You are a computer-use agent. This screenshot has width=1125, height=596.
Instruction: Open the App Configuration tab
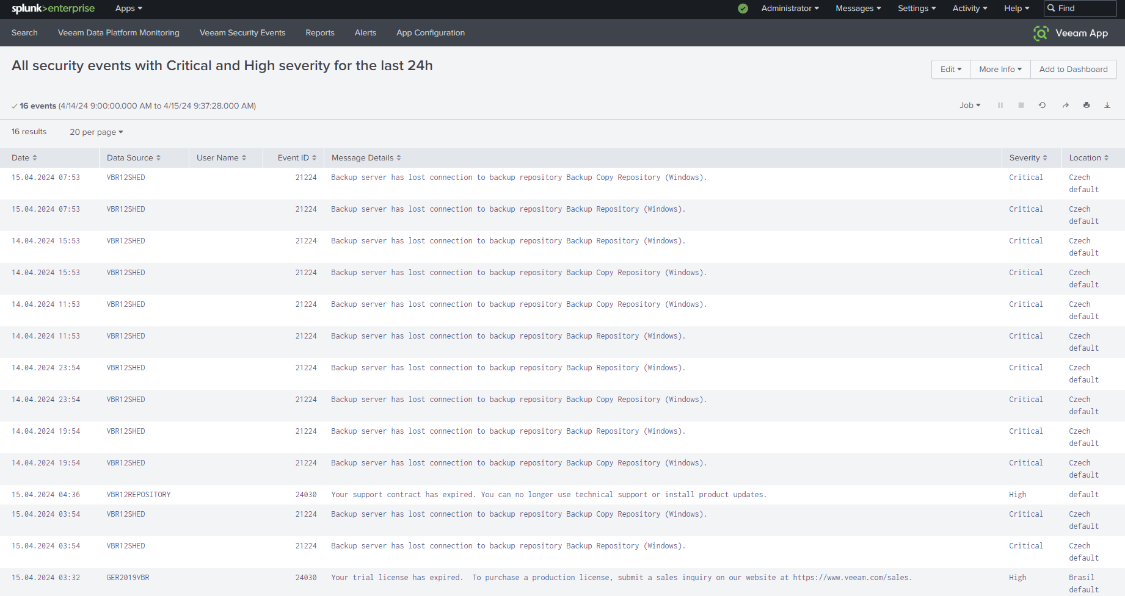(431, 33)
